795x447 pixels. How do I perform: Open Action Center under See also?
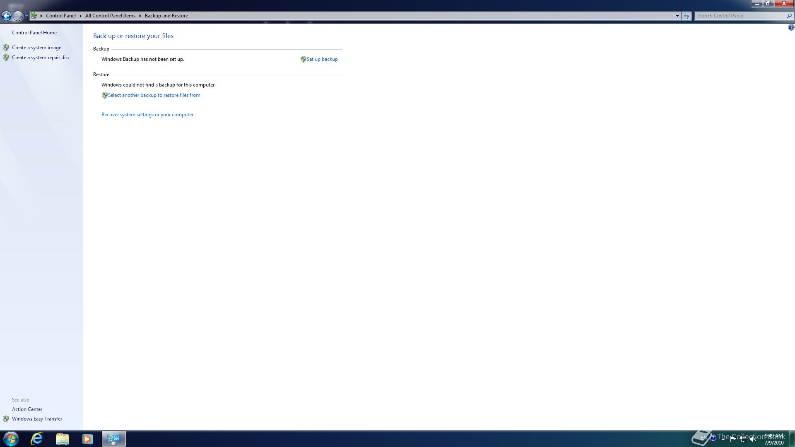[x=27, y=409]
